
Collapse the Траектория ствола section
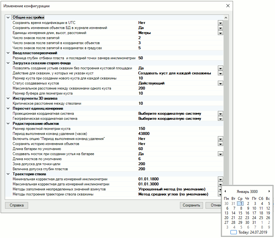8,174
